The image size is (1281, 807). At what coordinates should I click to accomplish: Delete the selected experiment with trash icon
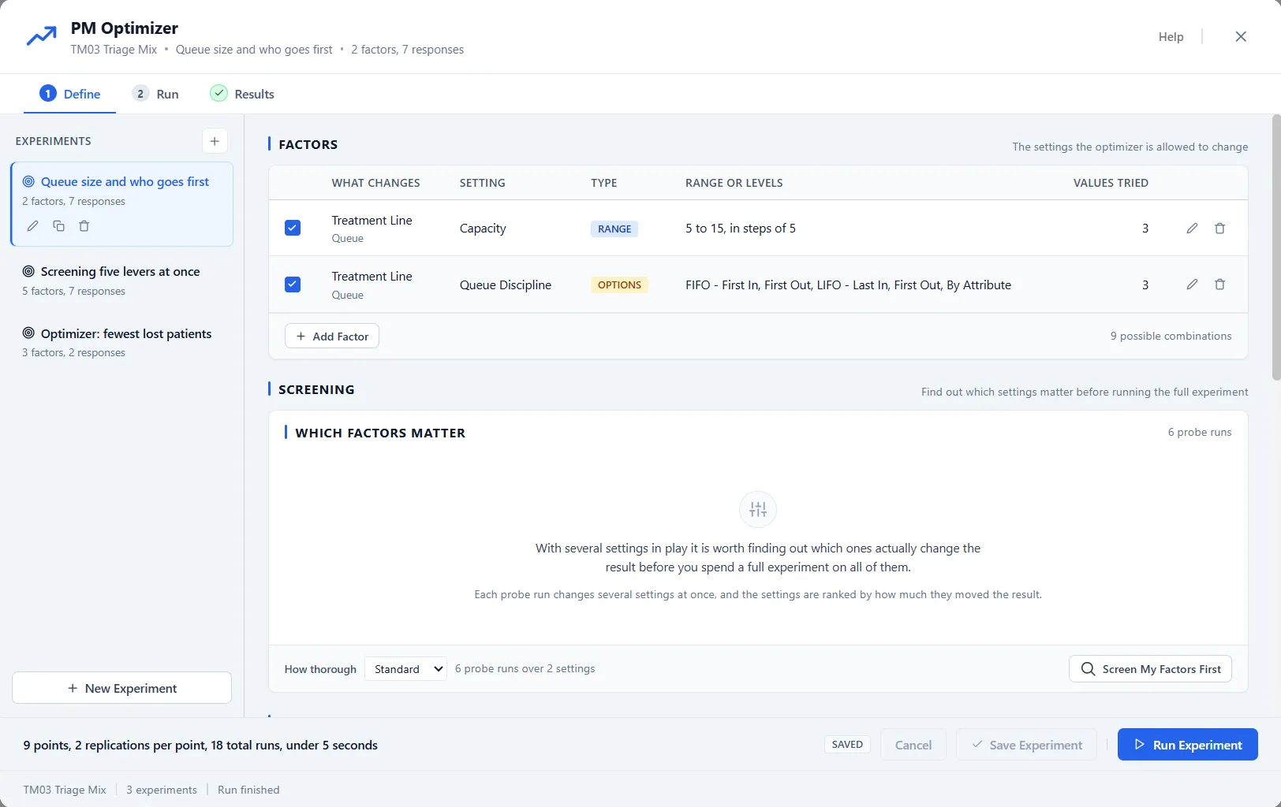(x=84, y=226)
